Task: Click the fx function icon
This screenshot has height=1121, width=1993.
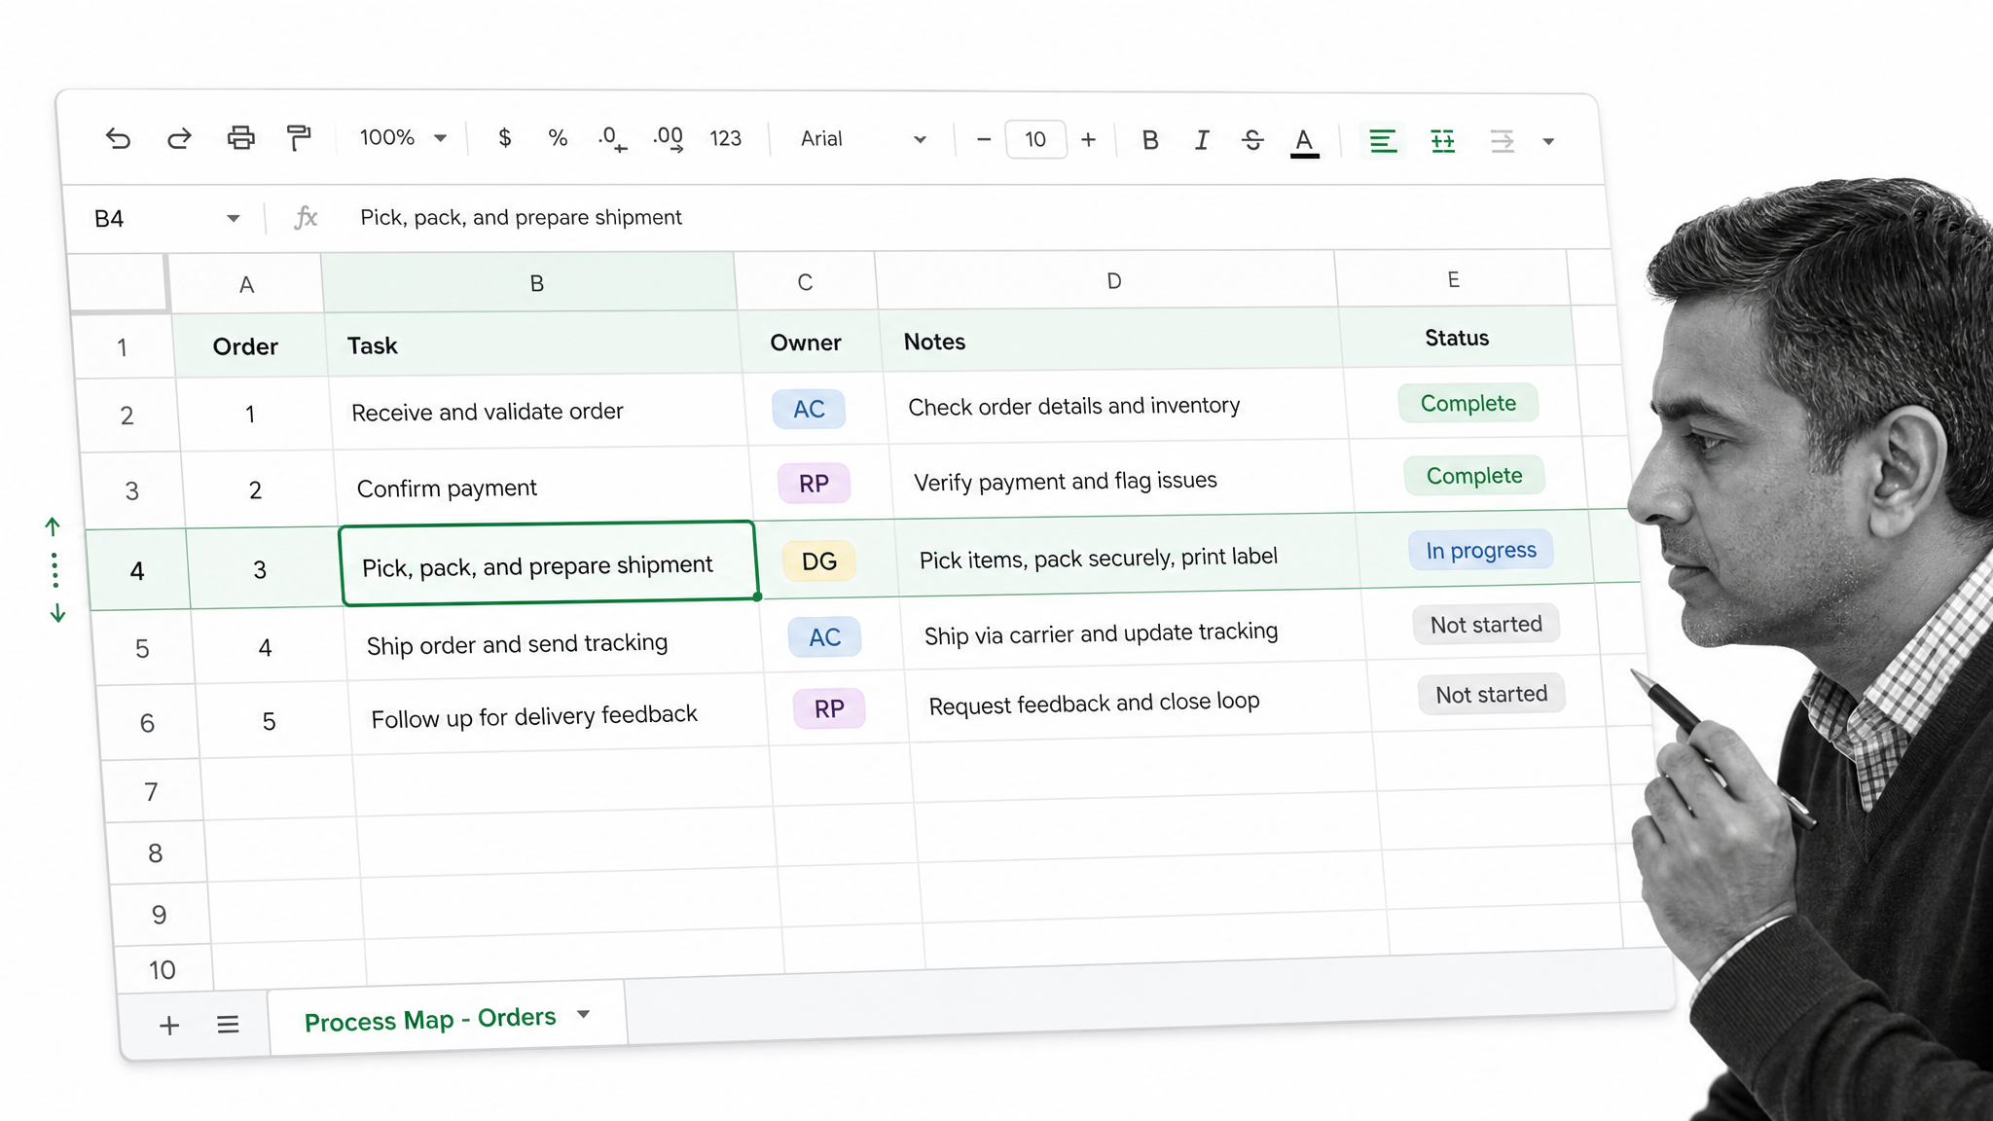Action: (306, 217)
